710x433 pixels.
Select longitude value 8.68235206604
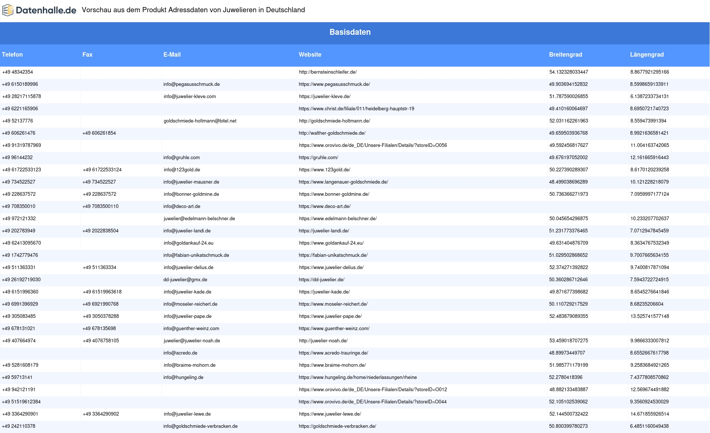point(647,304)
